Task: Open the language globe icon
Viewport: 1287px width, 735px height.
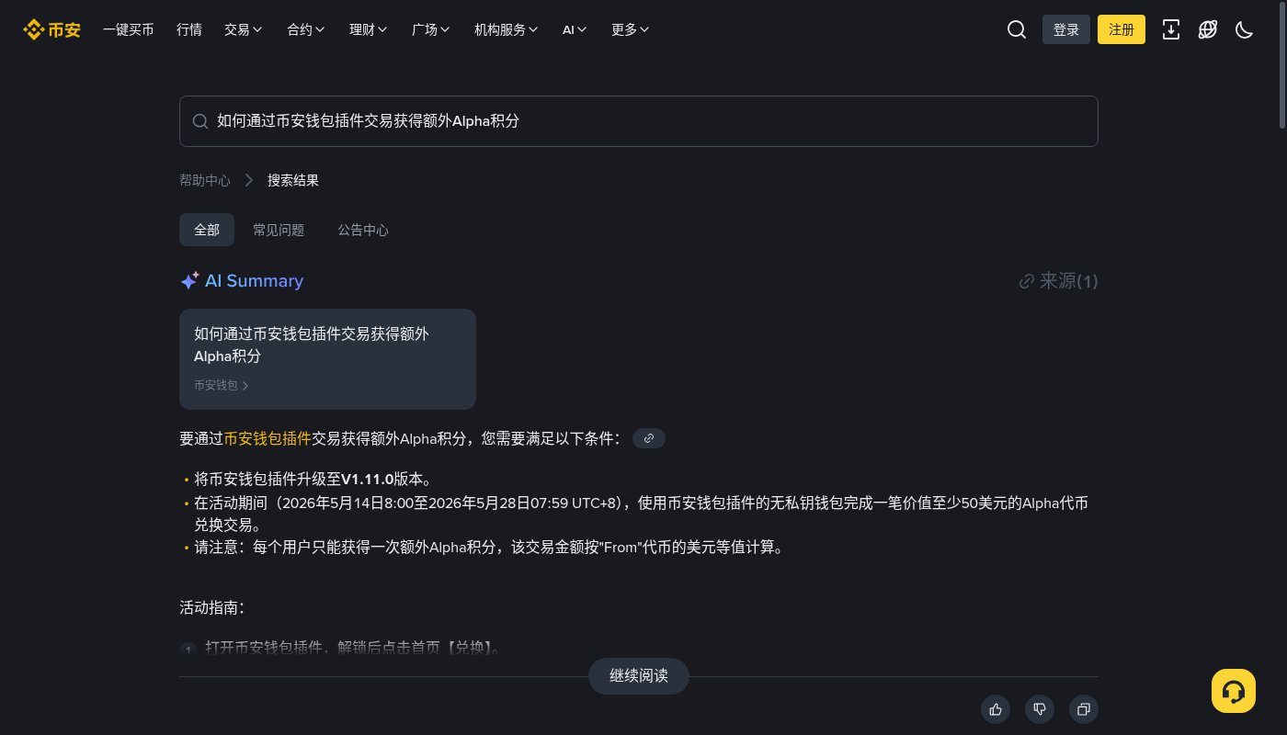Action: click(1208, 29)
